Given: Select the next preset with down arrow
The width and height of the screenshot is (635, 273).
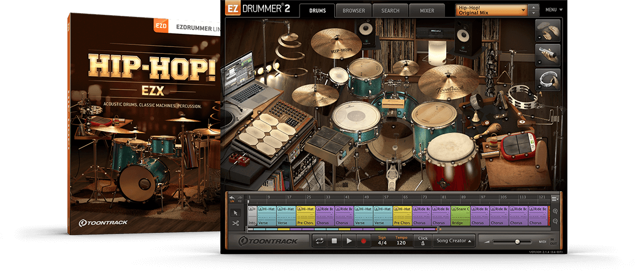Looking at the screenshot, I should coord(534,13).
